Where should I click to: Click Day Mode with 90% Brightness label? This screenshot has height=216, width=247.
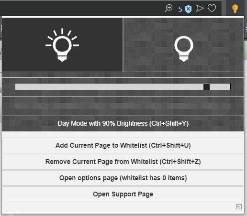(x=123, y=123)
